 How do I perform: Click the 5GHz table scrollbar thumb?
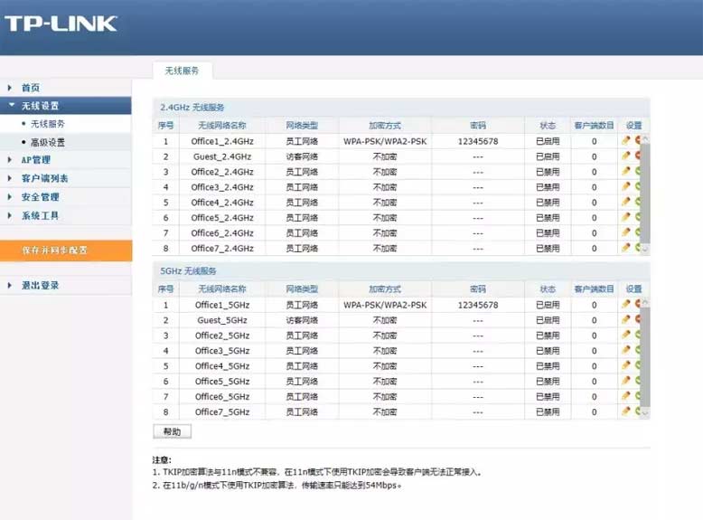(x=645, y=356)
